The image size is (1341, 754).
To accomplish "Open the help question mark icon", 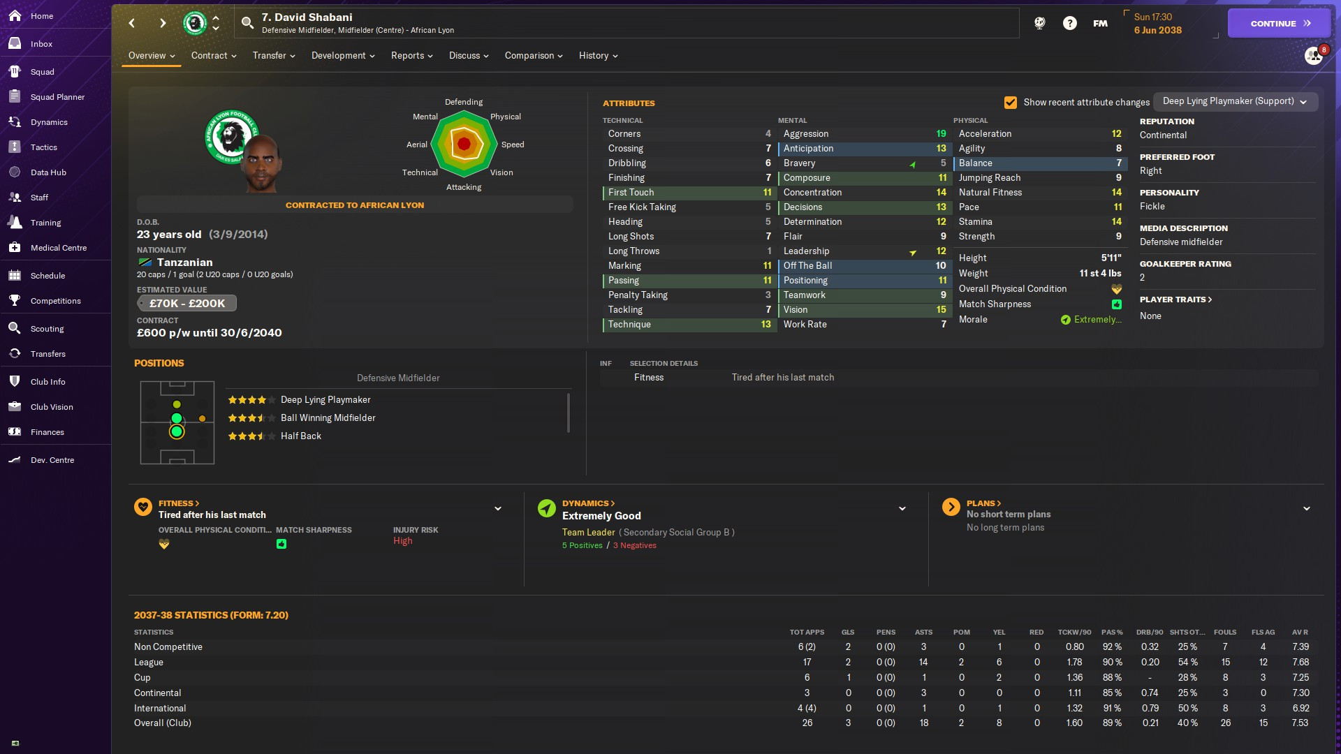I will click(1069, 23).
